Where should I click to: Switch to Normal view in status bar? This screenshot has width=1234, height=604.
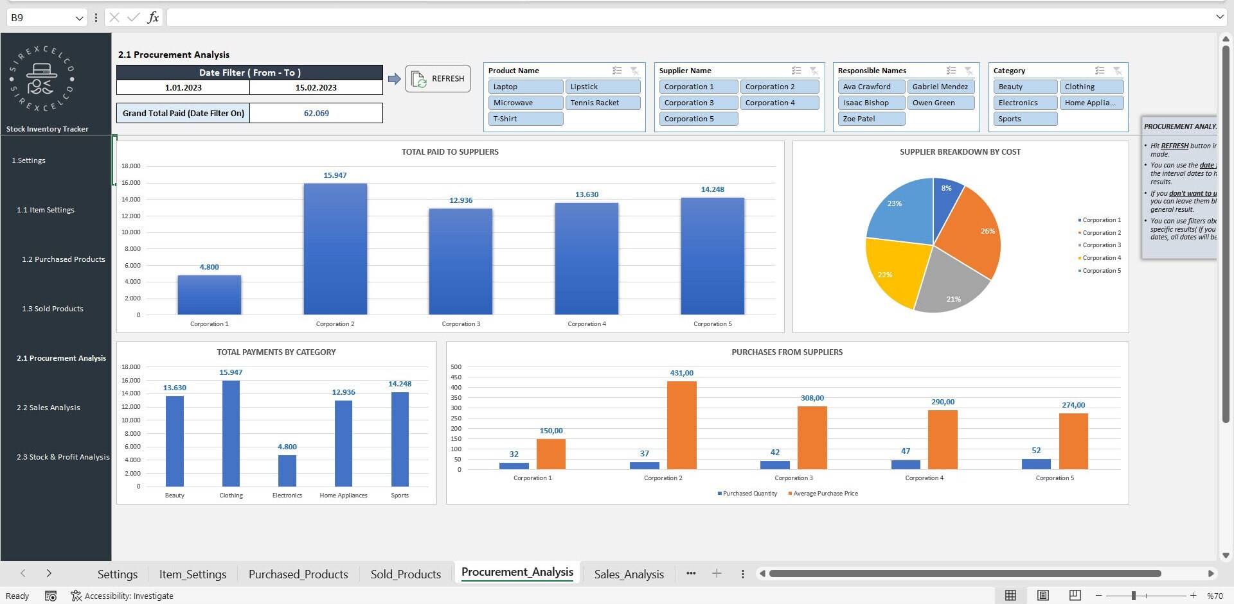1010,596
